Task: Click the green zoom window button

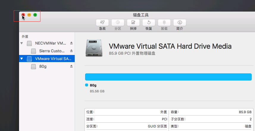Action: click(x=35, y=15)
